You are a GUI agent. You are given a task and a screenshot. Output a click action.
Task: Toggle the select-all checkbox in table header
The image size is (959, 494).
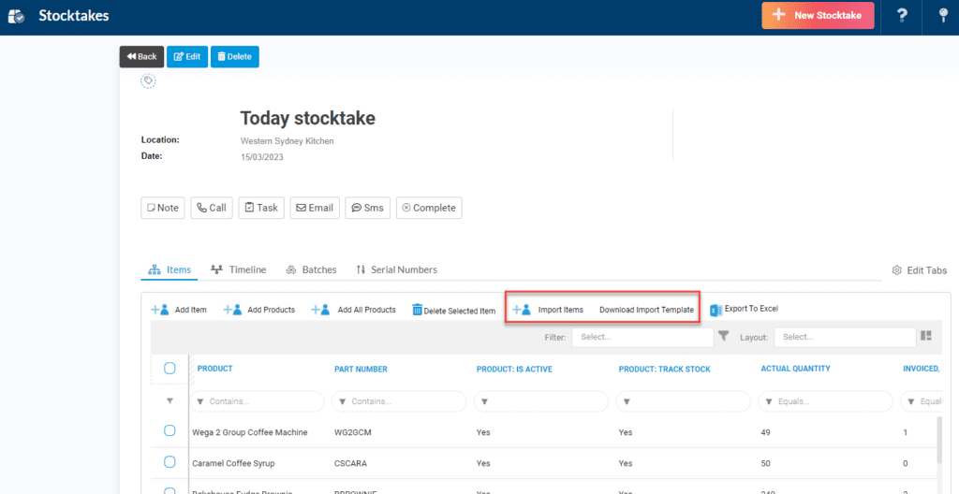tap(170, 368)
